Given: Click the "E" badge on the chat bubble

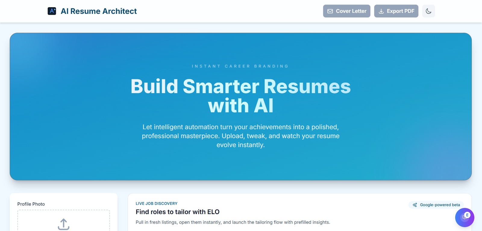Looking at the screenshot, I should coord(468,215).
